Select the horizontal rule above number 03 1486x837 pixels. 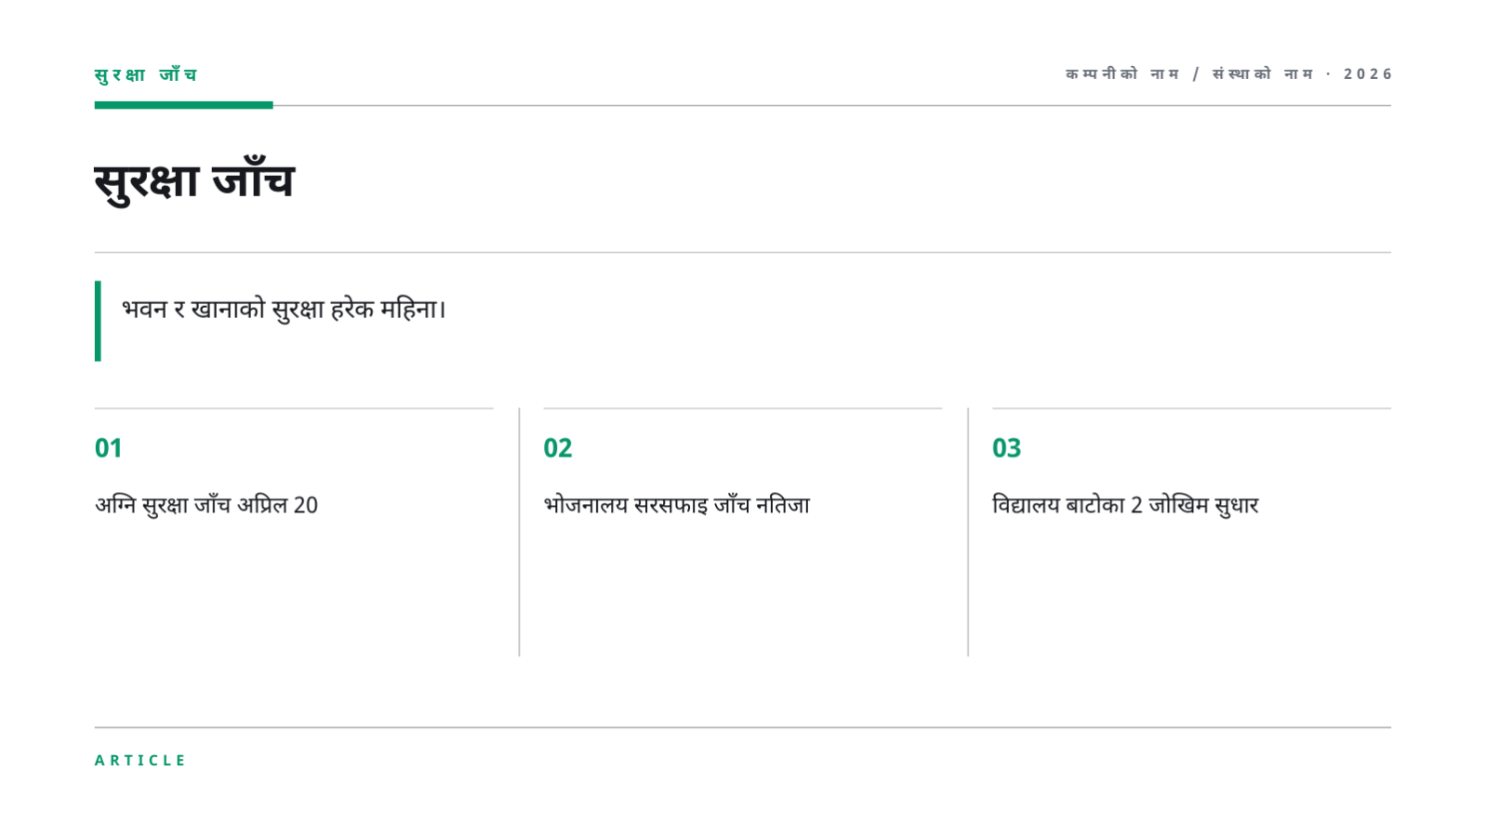click(1191, 408)
